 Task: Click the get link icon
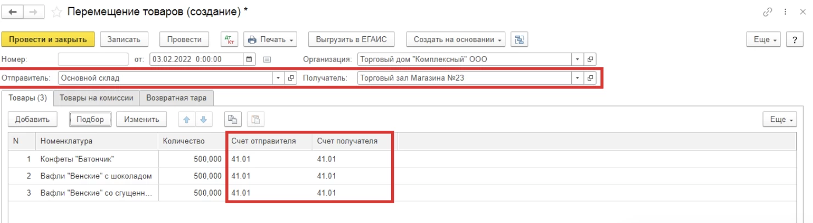[x=768, y=12]
